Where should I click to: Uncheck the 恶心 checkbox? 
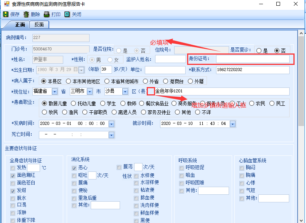pos(74,168)
